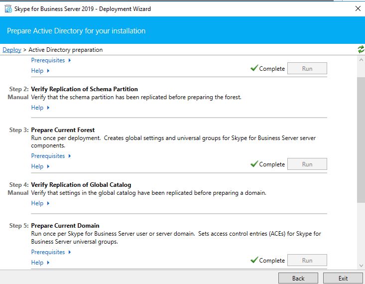The width and height of the screenshot is (365, 284).
Task: Expand Help under Prepare Current Domain
Action: [x=40, y=263]
